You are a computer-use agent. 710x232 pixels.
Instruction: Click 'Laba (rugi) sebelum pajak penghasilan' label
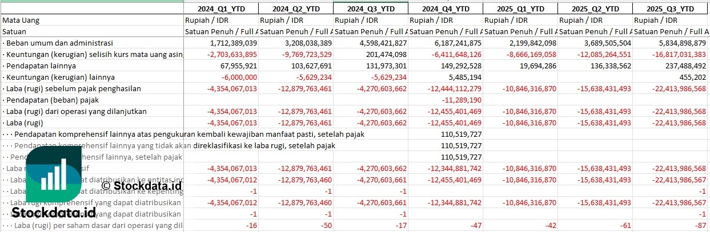tap(72, 89)
